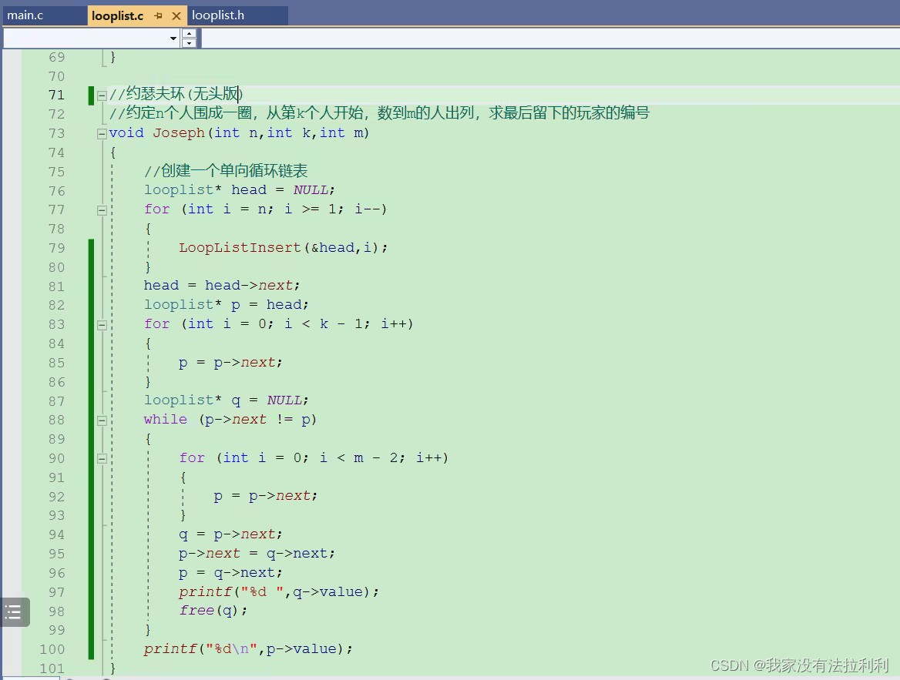This screenshot has height=680, width=900.
Task: Collapse the comment block at line 71
Action: pyautogui.click(x=102, y=95)
